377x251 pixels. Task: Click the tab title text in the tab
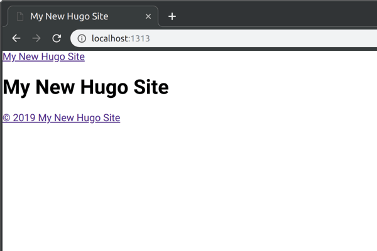click(x=69, y=16)
